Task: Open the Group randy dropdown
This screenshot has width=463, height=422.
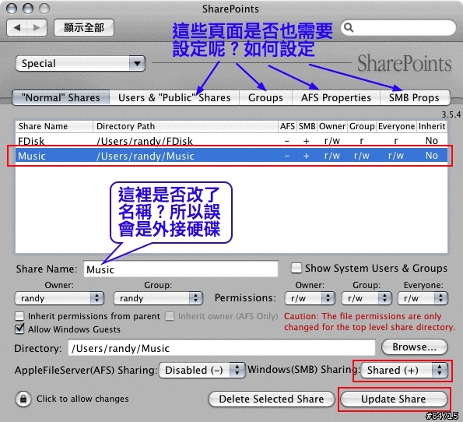Action: click(x=158, y=298)
